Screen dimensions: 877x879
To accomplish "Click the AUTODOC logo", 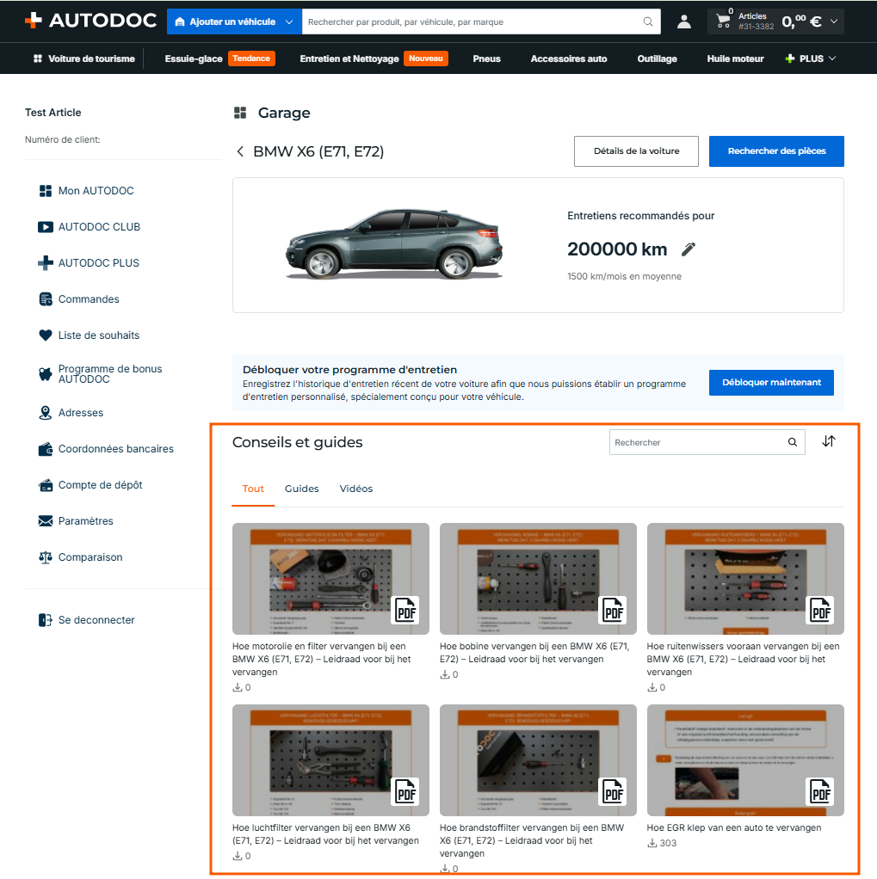I will click(x=91, y=21).
